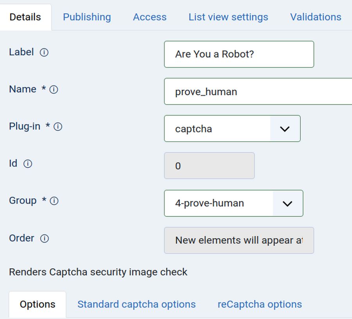Select the Validations tab

coord(316,17)
